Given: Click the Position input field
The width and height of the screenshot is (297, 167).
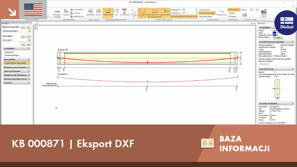Looking at the screenshot, I should 253,10.
